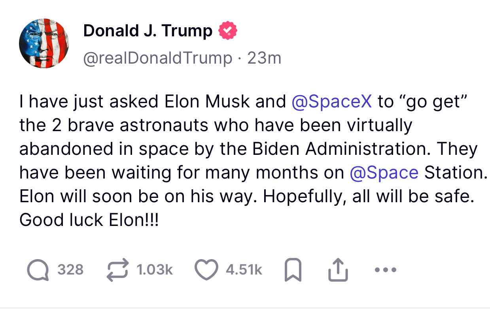Click the 1.03k ReTruth count

pyautogui.click(x=155, y=270)
